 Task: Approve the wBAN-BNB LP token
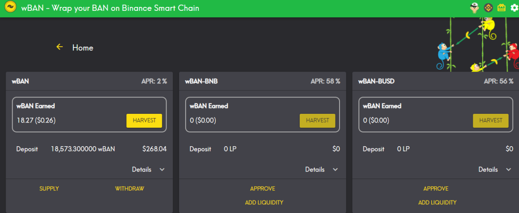263,188
